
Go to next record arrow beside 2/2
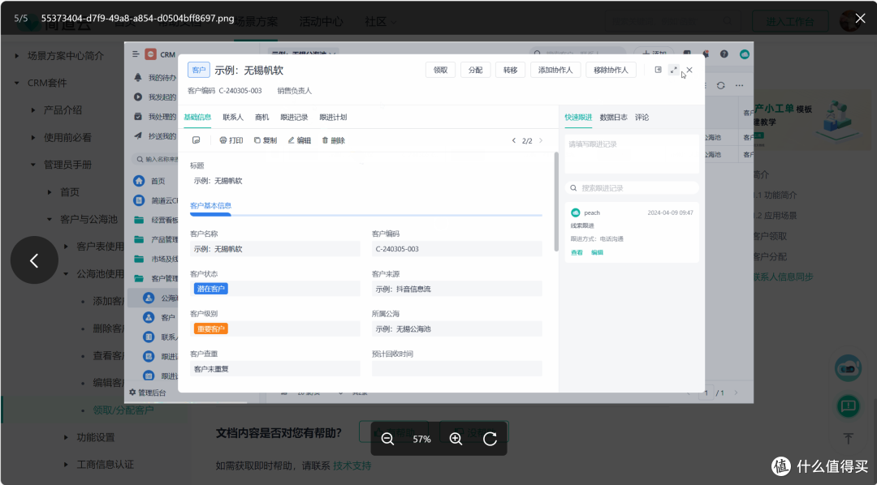540,141
